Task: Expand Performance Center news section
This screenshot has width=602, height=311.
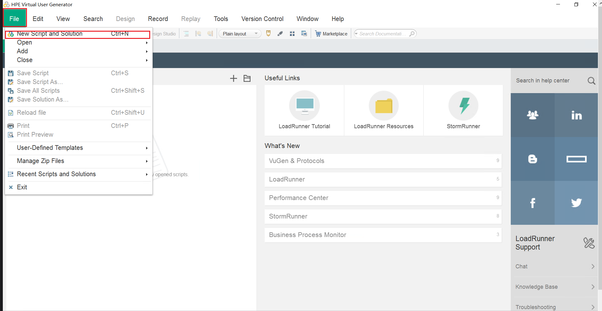Action: (x=383, y=198)
